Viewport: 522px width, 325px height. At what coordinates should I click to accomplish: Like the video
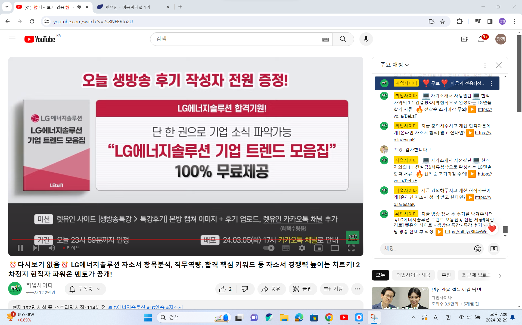click(x=226, y=289)
